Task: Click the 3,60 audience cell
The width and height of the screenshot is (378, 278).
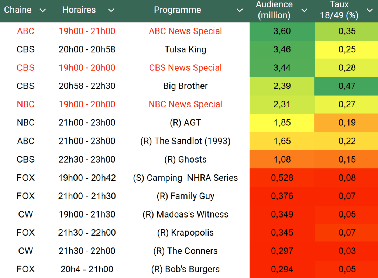Action: pos(282,31)
